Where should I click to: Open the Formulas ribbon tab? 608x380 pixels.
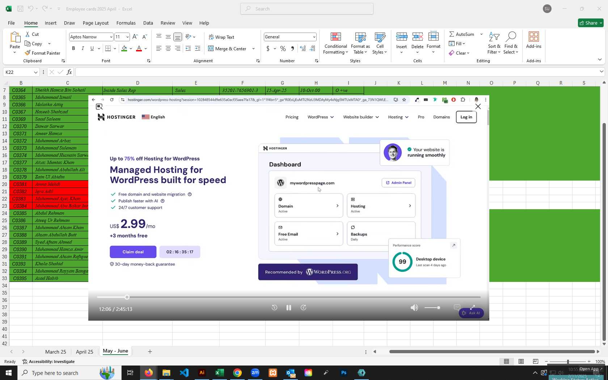click(x=126, y=23)
